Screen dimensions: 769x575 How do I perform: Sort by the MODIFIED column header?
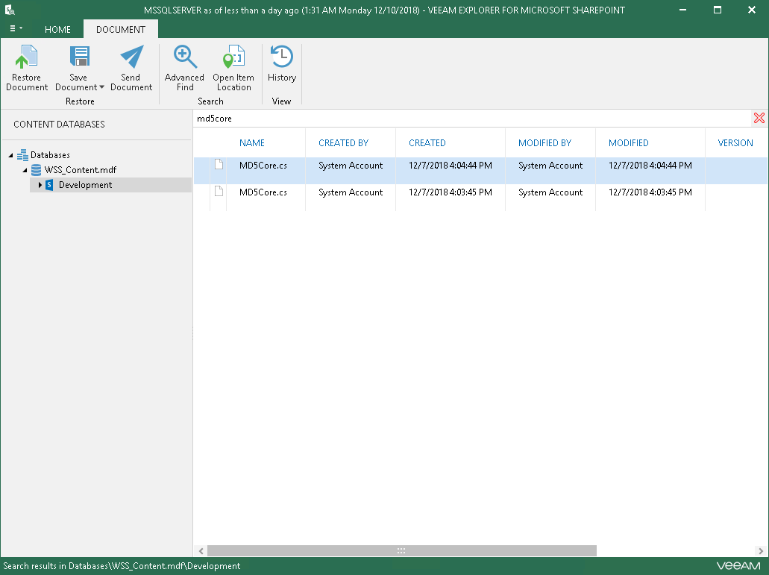(x=628, y=142)
